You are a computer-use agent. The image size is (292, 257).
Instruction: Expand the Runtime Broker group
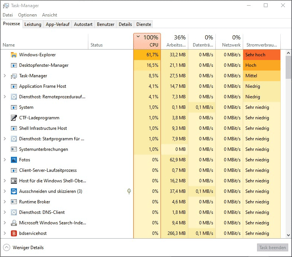pos(5,202)
